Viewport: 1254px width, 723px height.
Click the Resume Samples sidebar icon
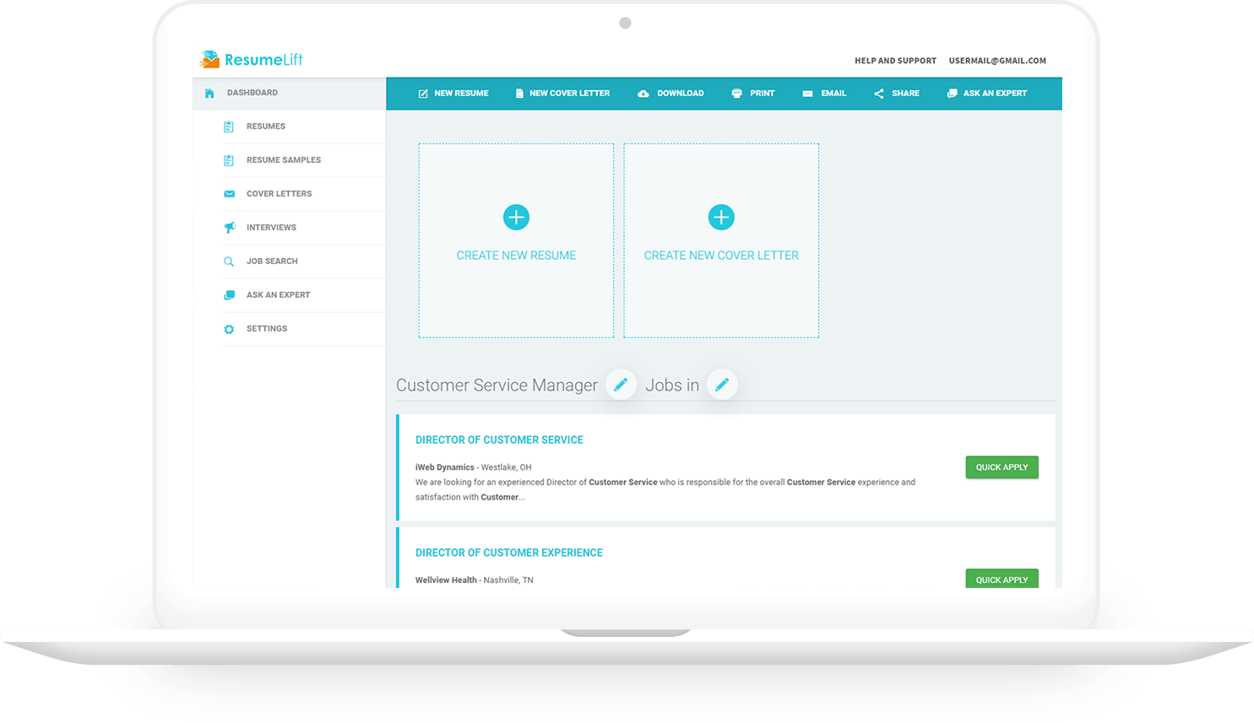229,160
